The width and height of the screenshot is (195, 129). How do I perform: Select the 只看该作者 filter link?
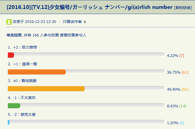tap(72, 22)
